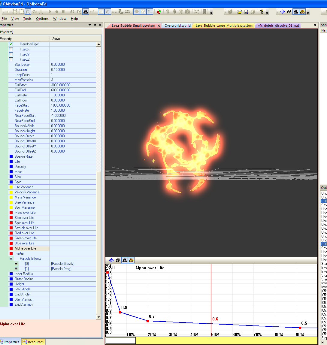Close the Lava_Bubble_Small.psystem tab
The width and height of the screenshot is (327, 345).
coord(159,26)
